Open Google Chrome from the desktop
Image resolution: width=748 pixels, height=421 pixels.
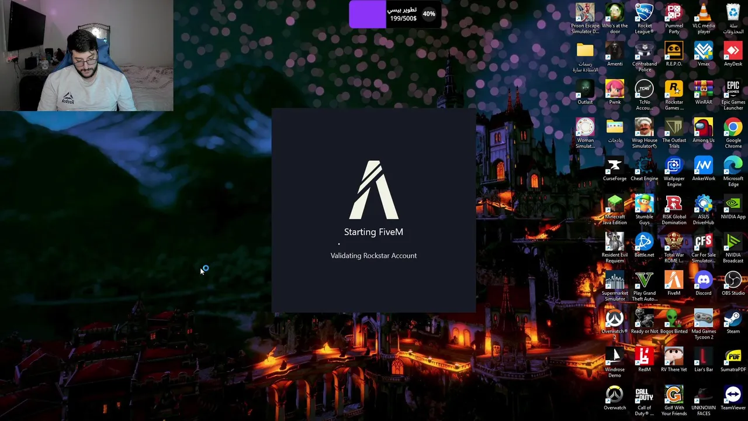(x=733, y=133)
